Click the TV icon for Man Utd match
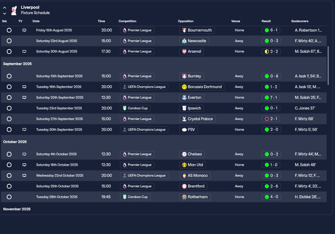335x234 pixels. (24, 165)
